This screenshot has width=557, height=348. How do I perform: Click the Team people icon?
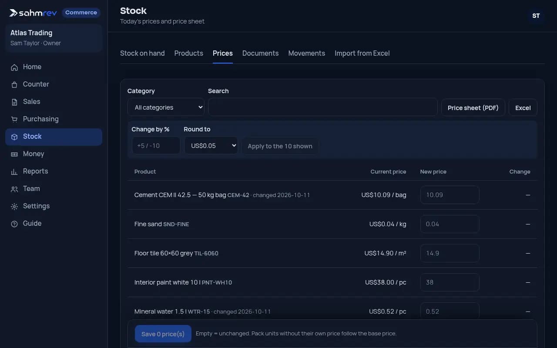(x=14, y=189)
